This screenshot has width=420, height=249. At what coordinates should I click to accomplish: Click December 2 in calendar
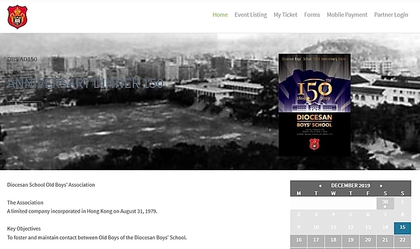click(299, 216)
